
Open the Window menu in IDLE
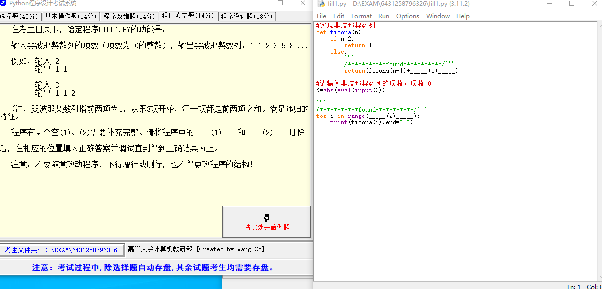(438, 16)
